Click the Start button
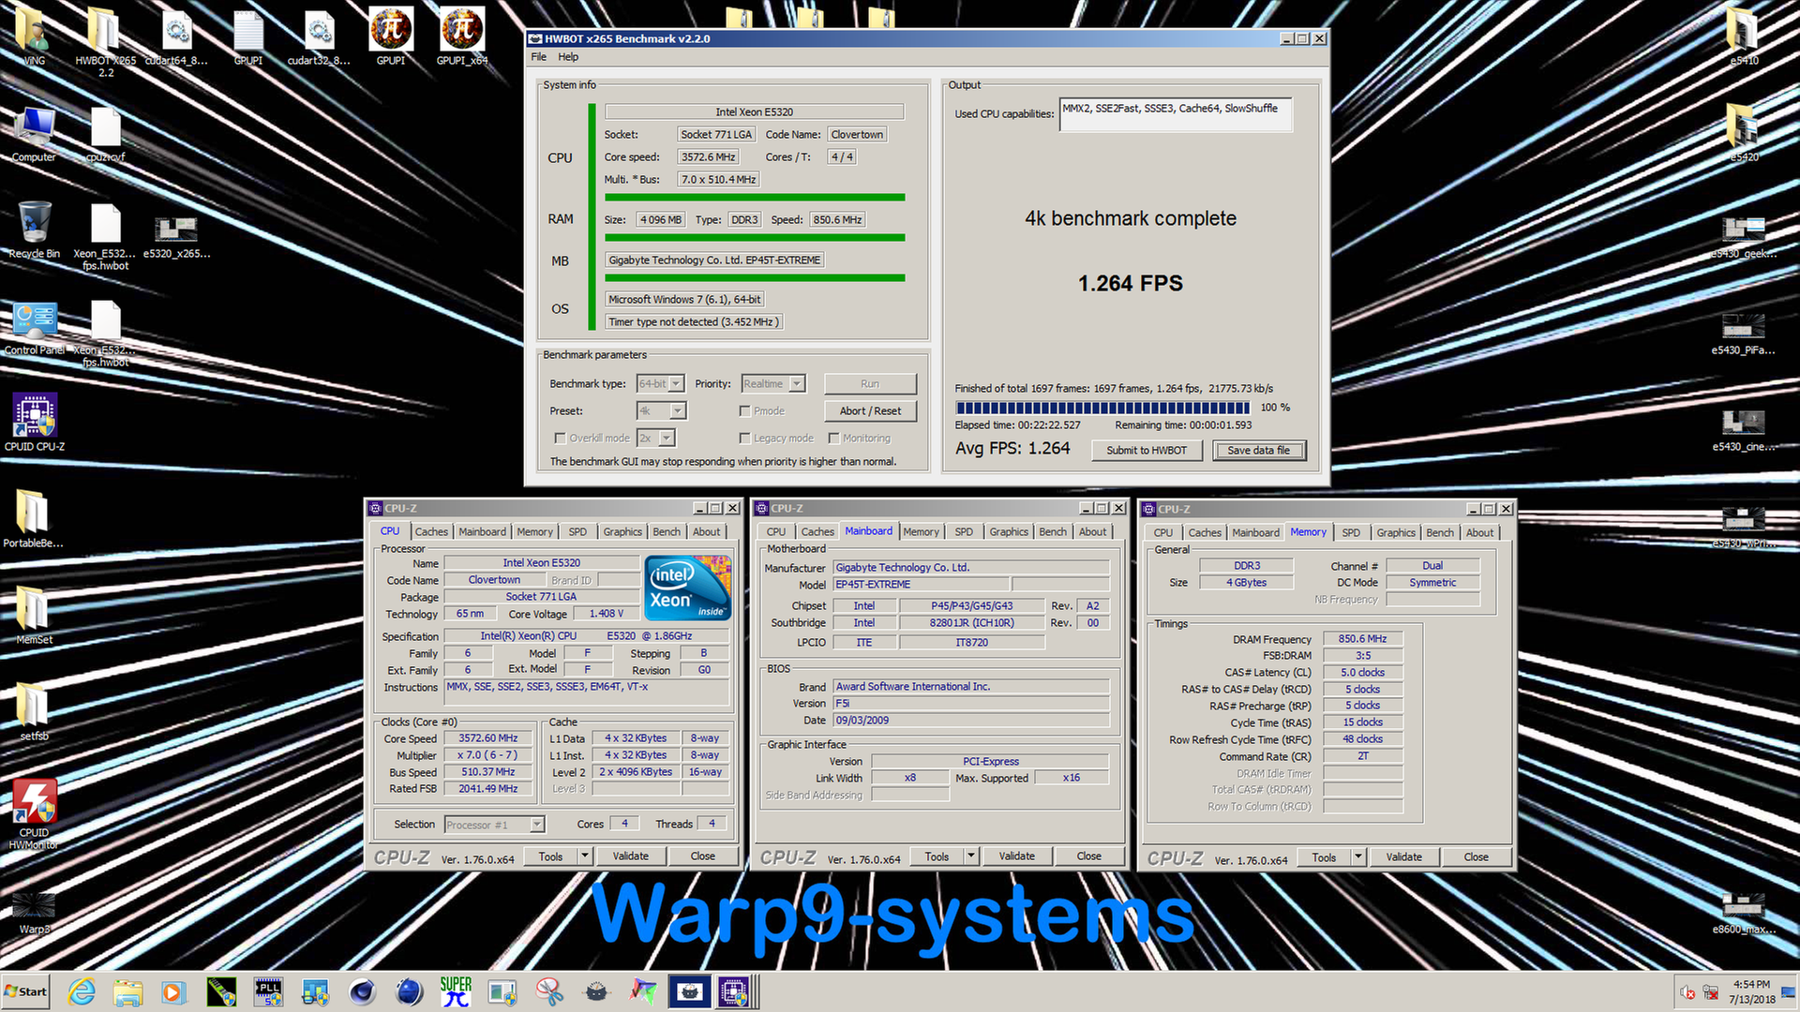This screenshot has height=1012, width=1800. (x=25, y=991)
